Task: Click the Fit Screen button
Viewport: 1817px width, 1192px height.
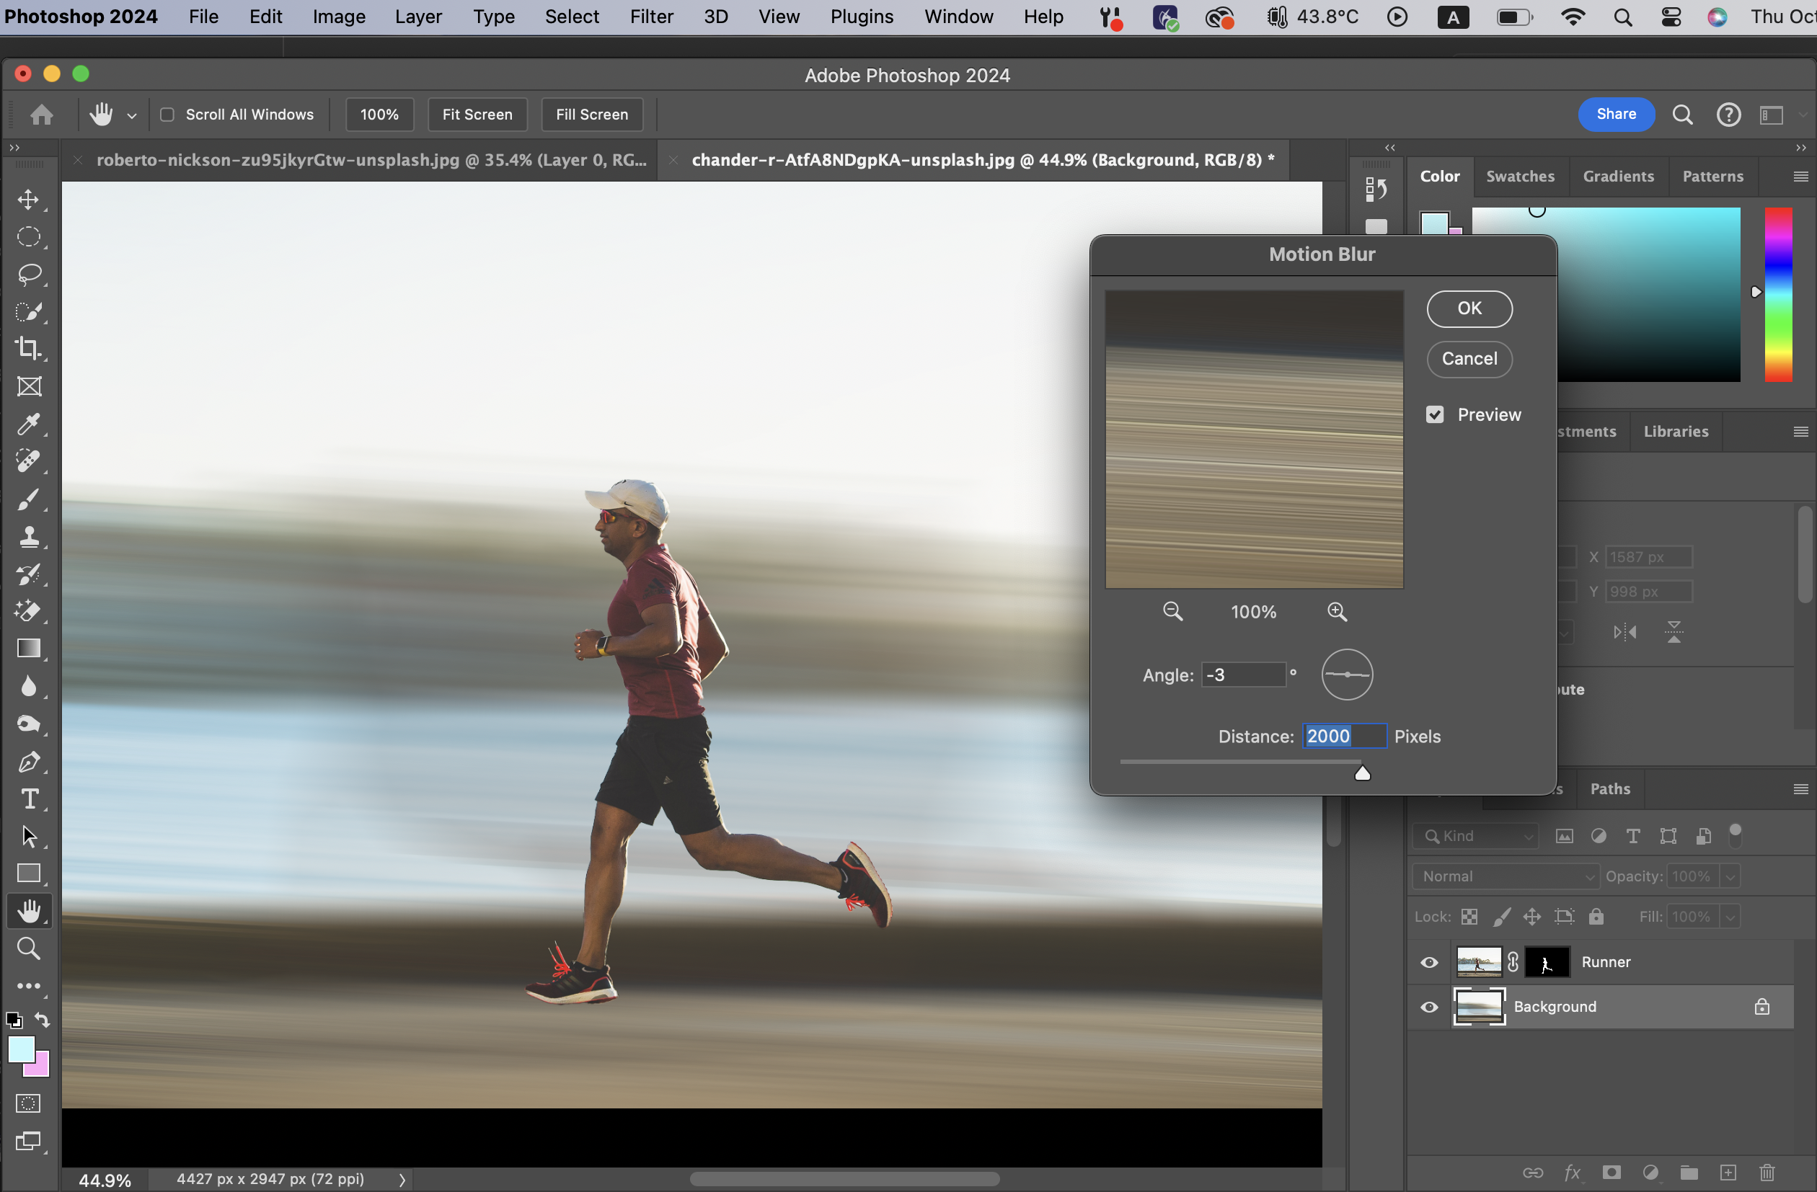Action: 477,115
